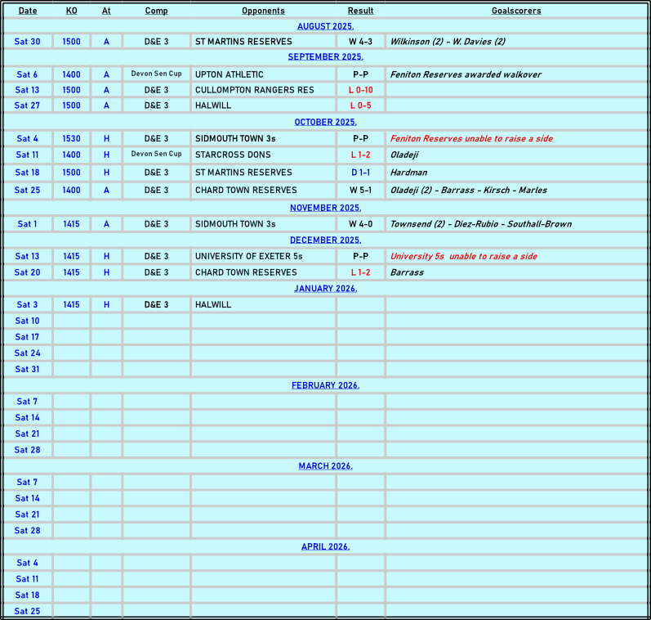Viewport: 651px width, 620px height.
Task: Click the Date column header
Action: (x=28, y=11)
